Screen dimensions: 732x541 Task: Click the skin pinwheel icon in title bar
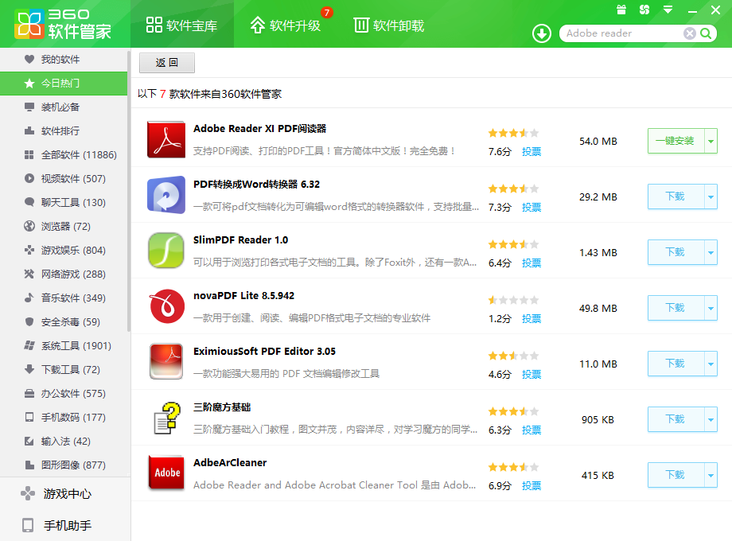click(x=644, y=10)
